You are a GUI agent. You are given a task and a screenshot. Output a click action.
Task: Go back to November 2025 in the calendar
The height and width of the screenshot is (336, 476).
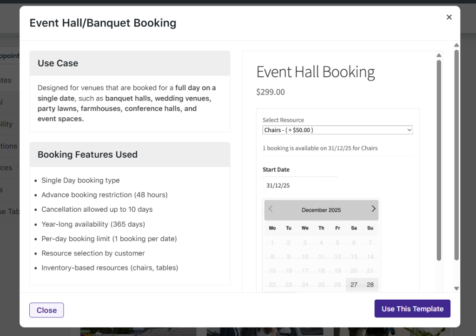click(x=271, y=208)
